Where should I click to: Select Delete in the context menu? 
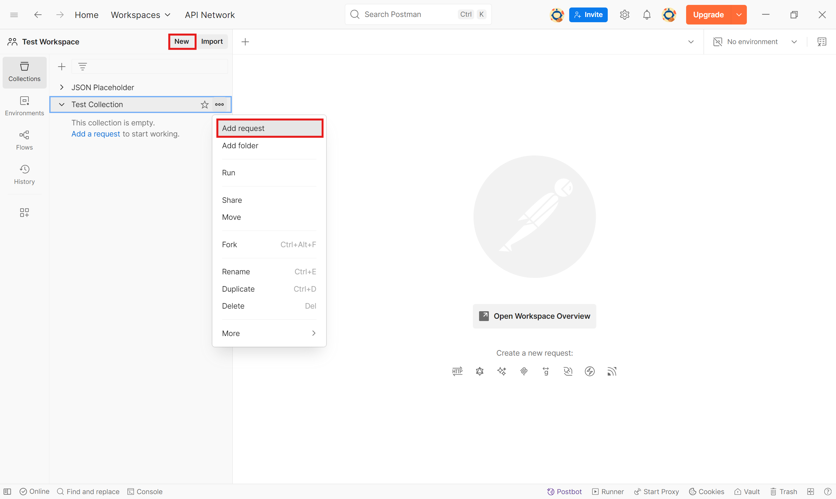[269, 306]
